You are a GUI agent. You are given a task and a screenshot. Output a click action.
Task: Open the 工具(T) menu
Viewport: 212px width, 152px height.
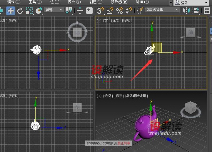tap(35, 2)
